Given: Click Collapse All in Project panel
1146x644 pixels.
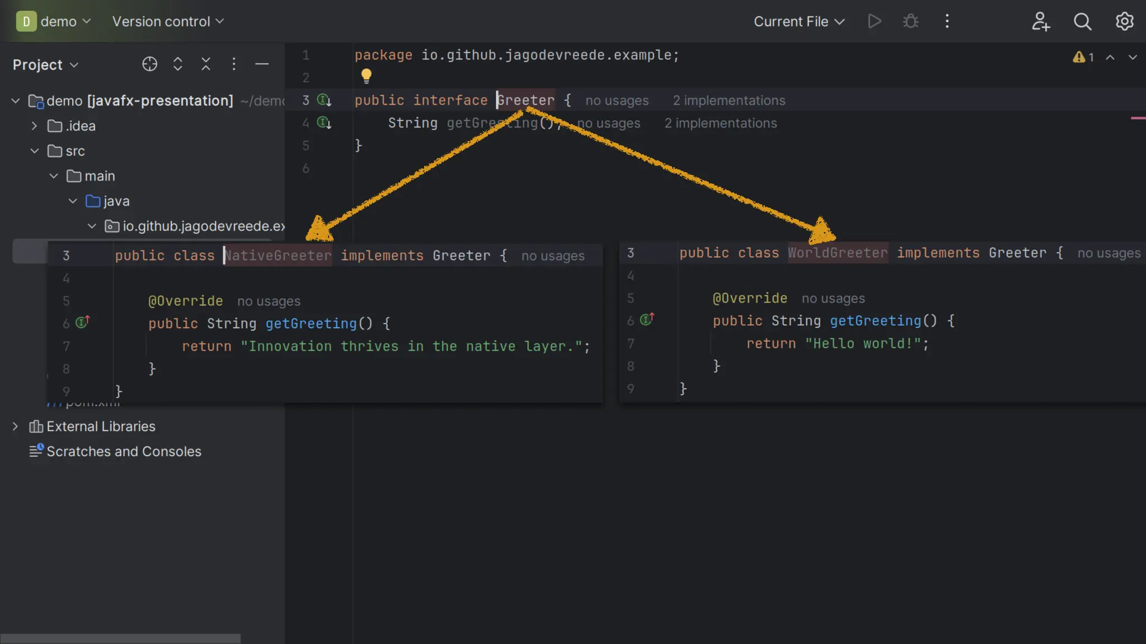Looking at the screenshot, I should click(206, 64).
